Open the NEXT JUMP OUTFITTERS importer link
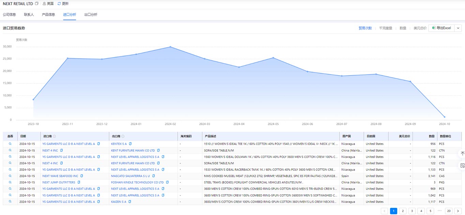 (59, 182)
